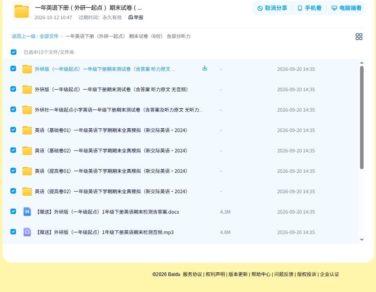The image size is (376, 292).
Task: Open file 【赠送】1年级下册英语期末检测含答案.docx
Action: [x=107, y=212]
